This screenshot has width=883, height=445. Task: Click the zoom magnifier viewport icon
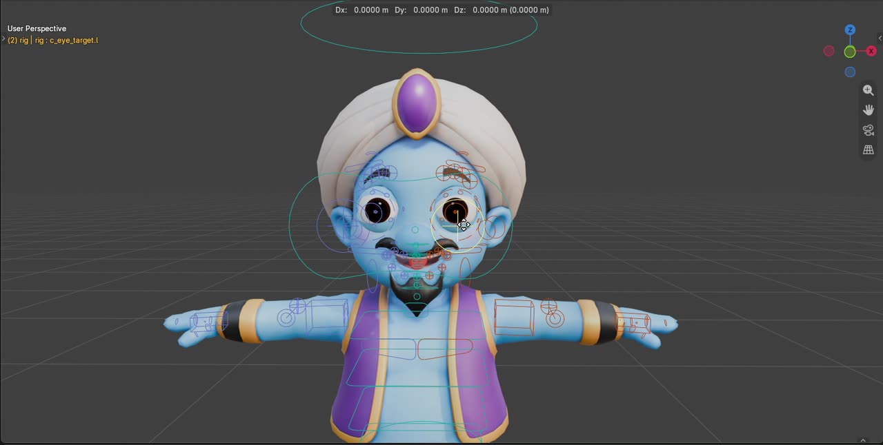click(x=868, y=90)
